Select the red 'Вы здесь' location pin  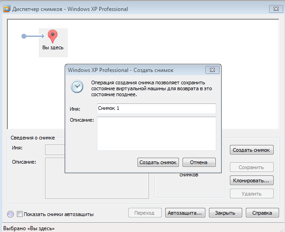click(52, 36)
